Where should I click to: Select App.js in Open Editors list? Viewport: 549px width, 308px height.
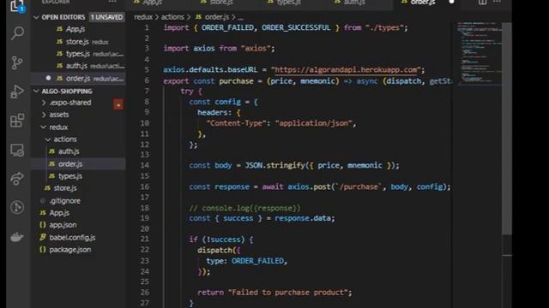(75, 29)
